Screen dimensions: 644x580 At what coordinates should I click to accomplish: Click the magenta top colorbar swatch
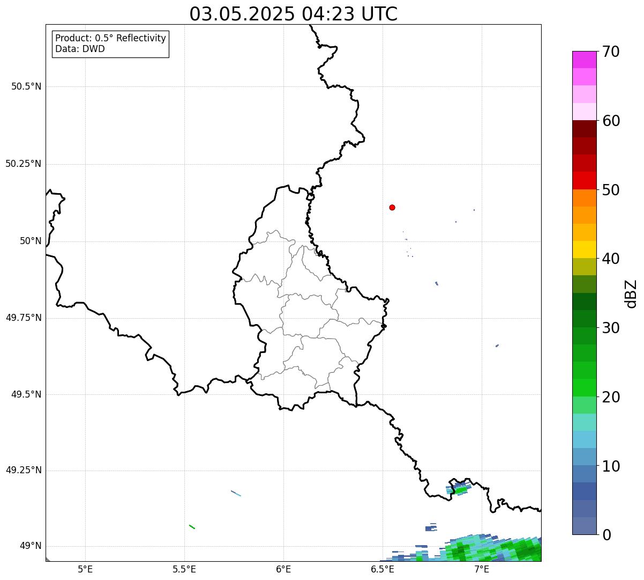pyautogui.click(x=584, y=60)
